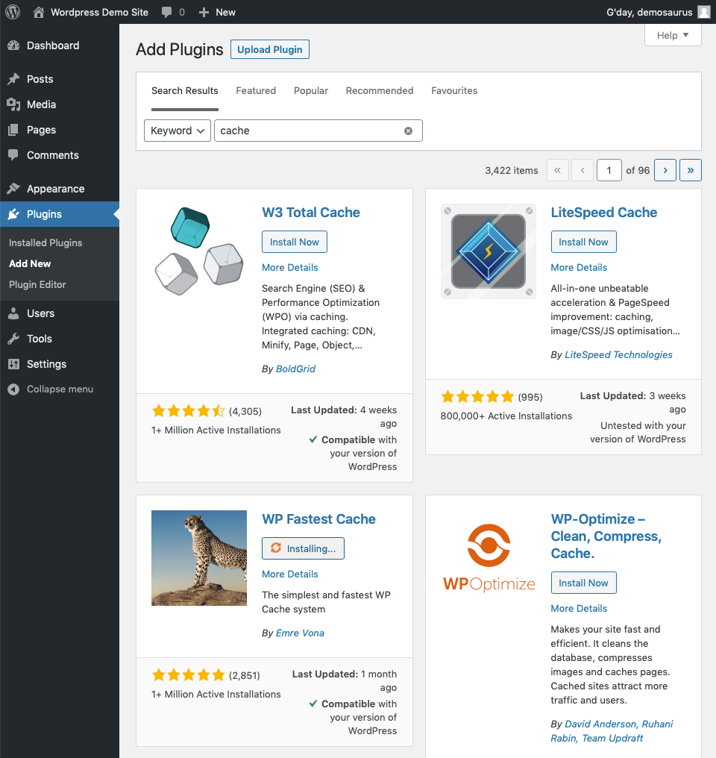Viewport: 716px width, 758px height.
Task: Switch to Featured tab
Action: 256,91
